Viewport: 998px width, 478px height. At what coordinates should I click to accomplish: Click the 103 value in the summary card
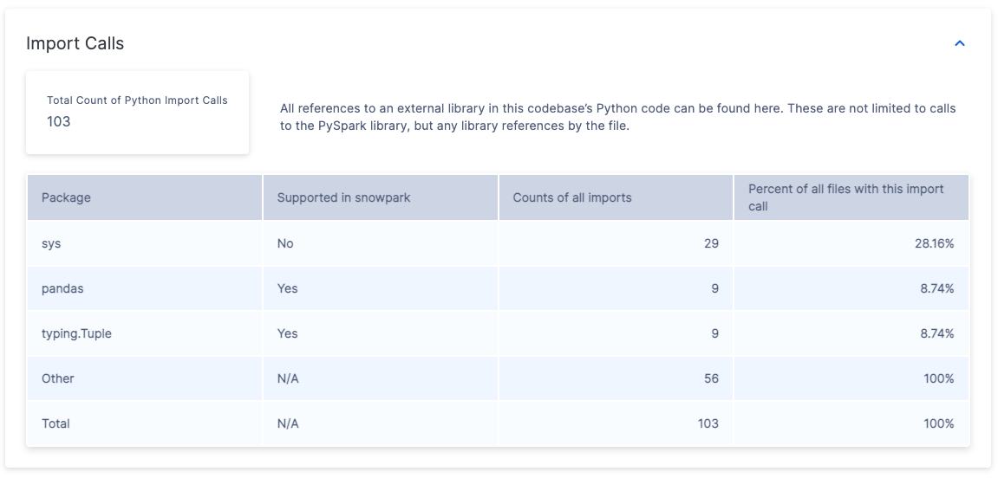(59, 121)
